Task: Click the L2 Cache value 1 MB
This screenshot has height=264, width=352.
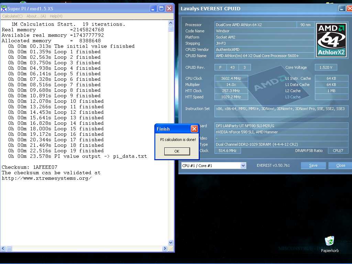Action: [x=332, y=91]
